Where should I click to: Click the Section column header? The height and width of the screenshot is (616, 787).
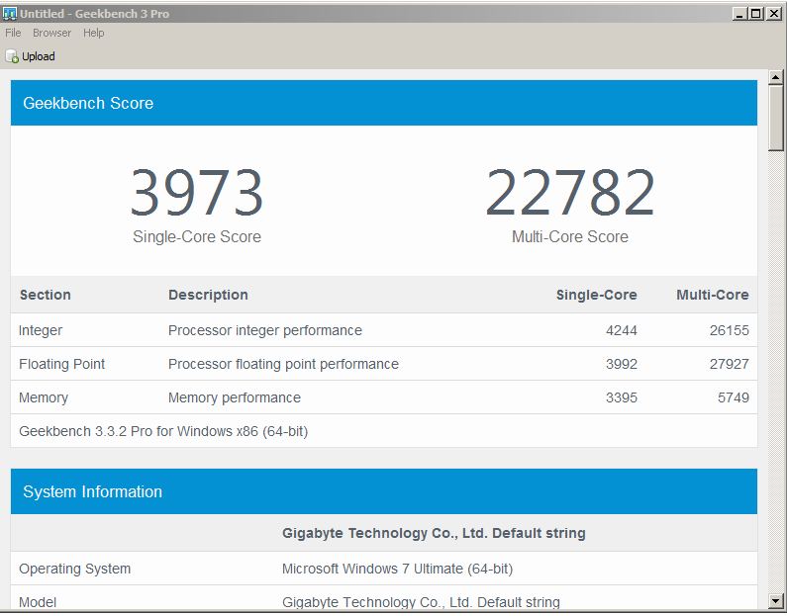tap(46, 295)
